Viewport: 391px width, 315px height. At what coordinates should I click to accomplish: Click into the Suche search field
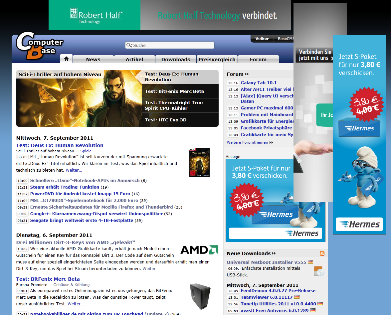point(170,45)
